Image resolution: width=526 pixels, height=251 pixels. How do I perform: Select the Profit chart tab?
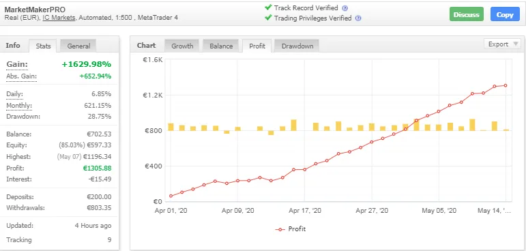[x=257, y=46]
